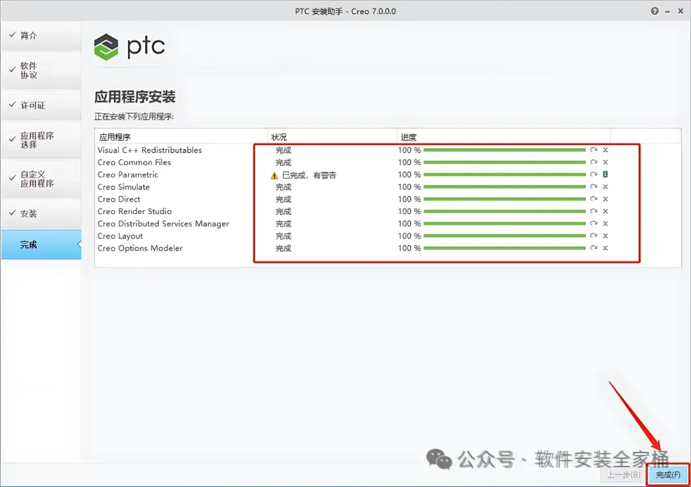Click title bar text PTC 安装助手 - Creo 7.0.0.0
The height and width of the screenshot is (487, 691).
pyautogui.click(x=345, y=12)
